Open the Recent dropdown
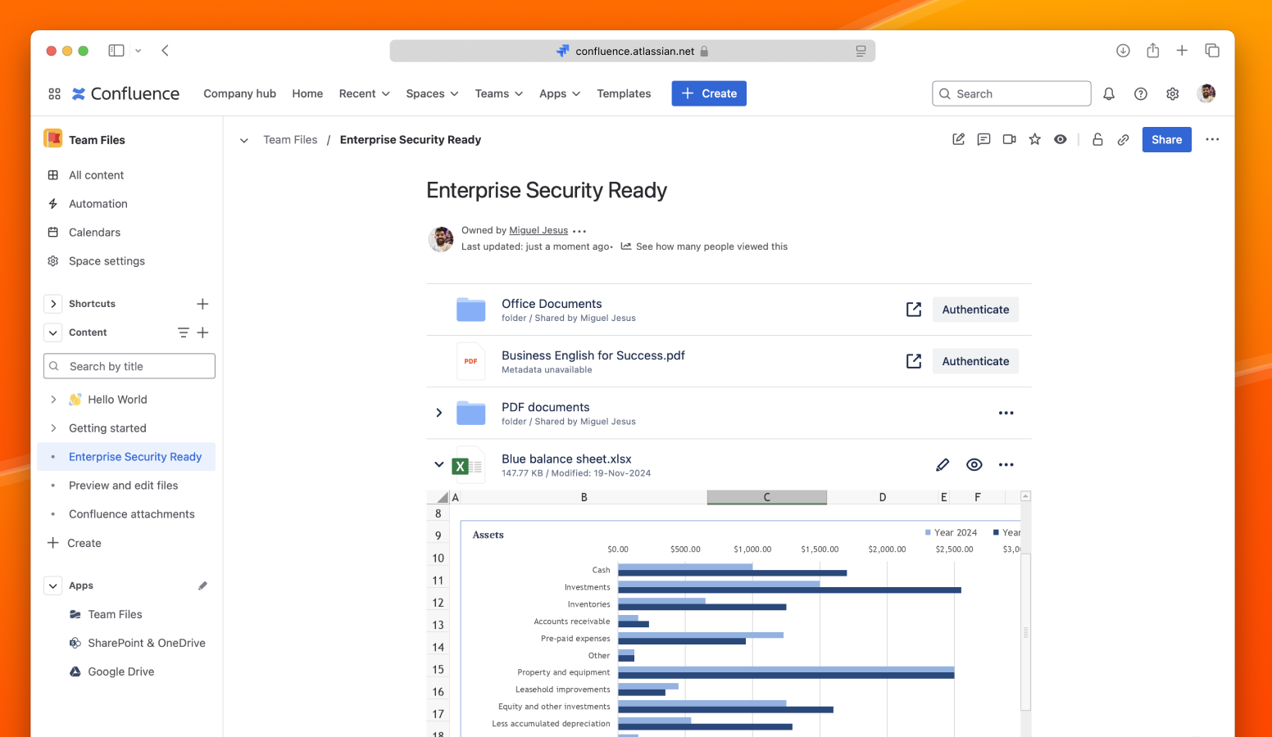 point(365,93)
